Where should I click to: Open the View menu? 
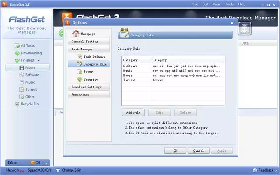point(217,4)
